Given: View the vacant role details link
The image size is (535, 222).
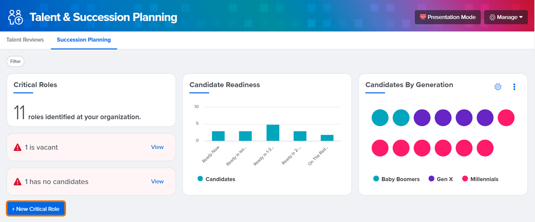Looking at the screenshot, I should (x=157, y=147).
